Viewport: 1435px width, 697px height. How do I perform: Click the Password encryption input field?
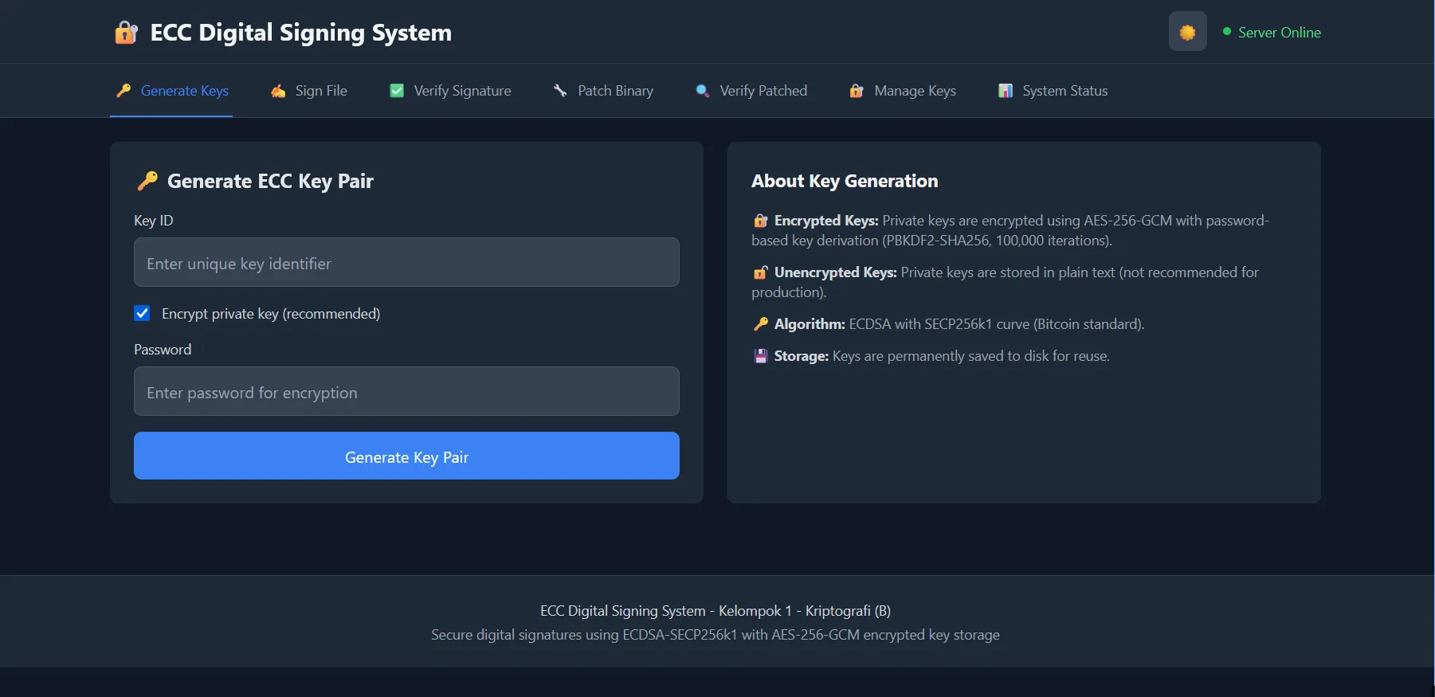(x=406, y=392)
